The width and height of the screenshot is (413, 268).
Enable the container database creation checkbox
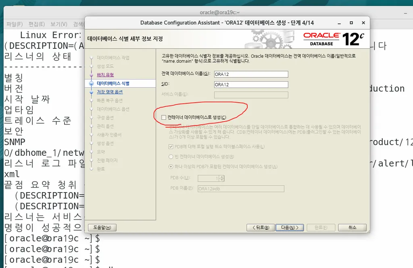pyautogui.click(x=164, y=117)
